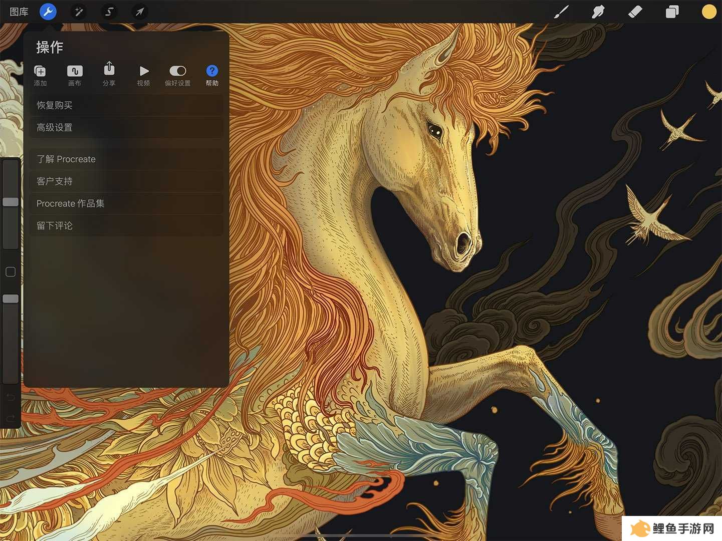Switch to the 添加 tab

(40, 76)
